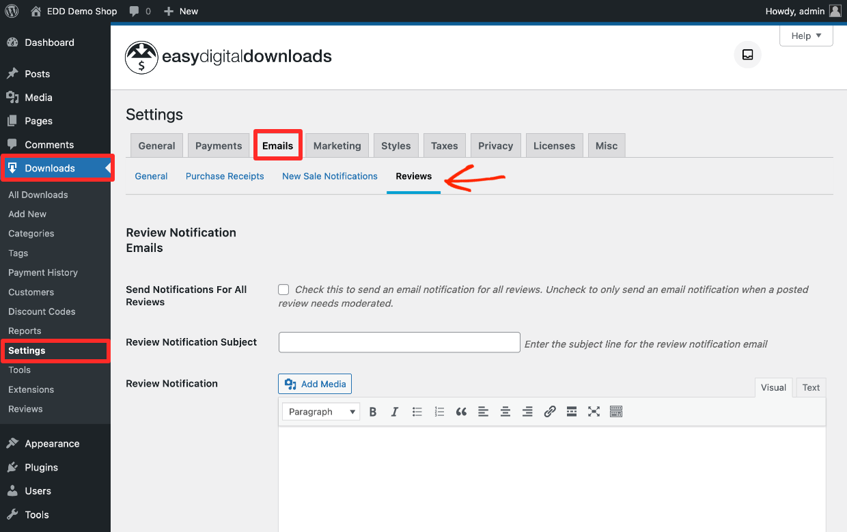Open the New Sale Notifications subsection
Screen dimensions: 847x532
[x=330, y=176]
